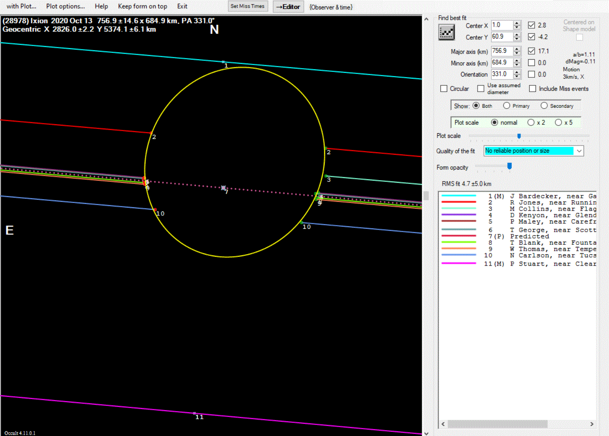Open the with Plot... menu
Screen dimensions: 609x436
click(x=21, y=6)
